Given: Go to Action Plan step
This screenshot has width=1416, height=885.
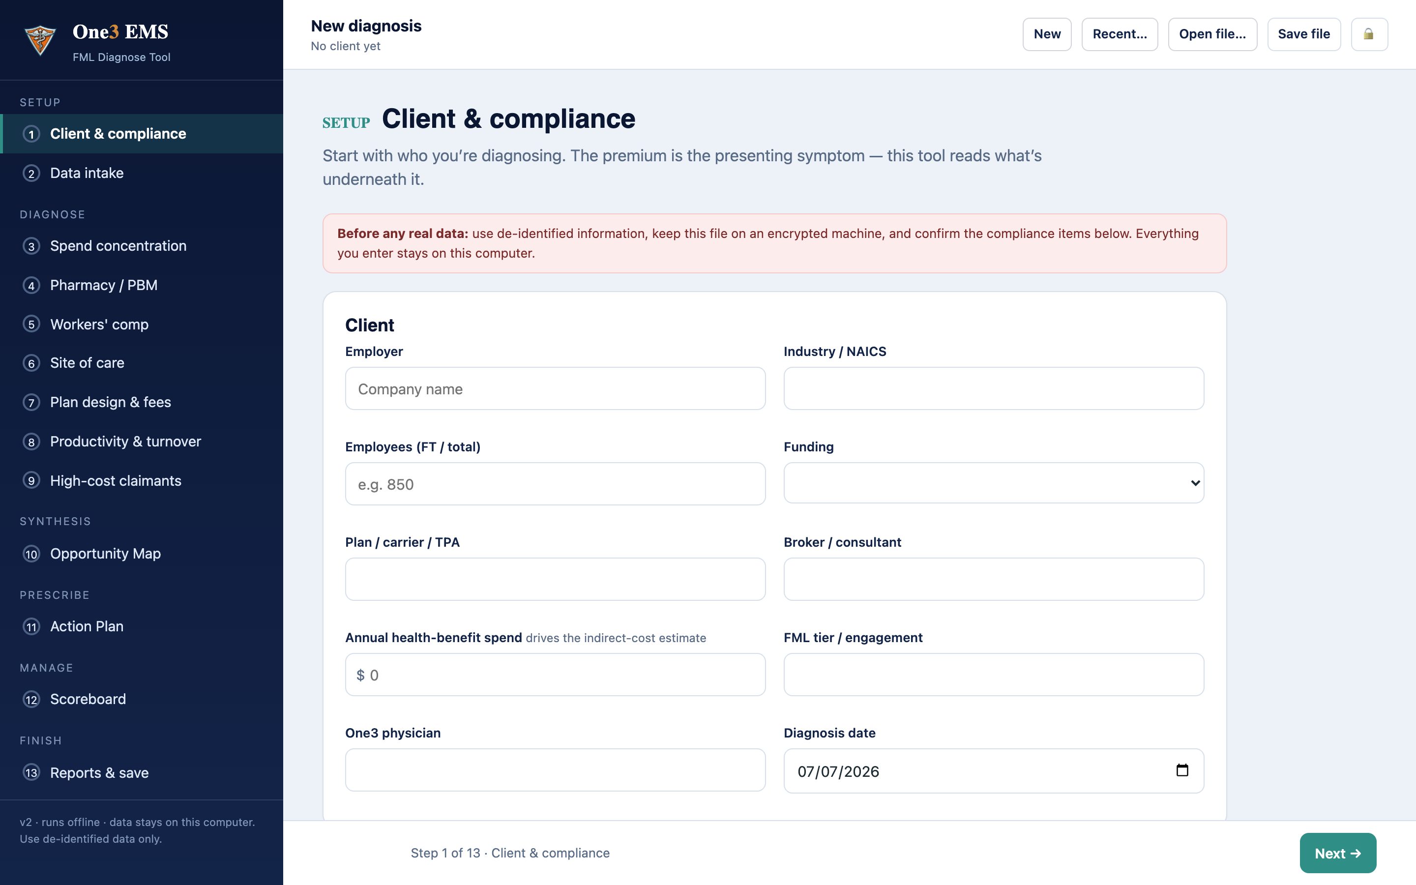Looking at the screenshot, I should coord(142,626).
